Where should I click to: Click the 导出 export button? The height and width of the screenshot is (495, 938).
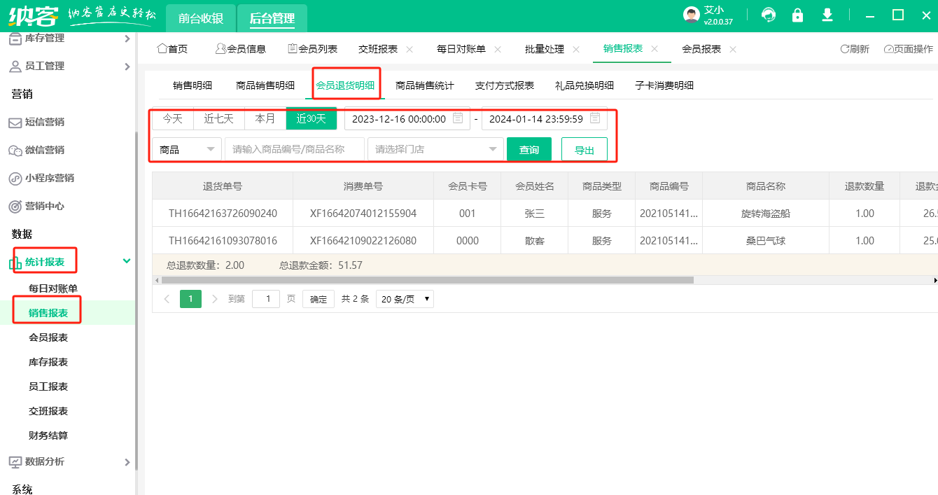point(584,150)
